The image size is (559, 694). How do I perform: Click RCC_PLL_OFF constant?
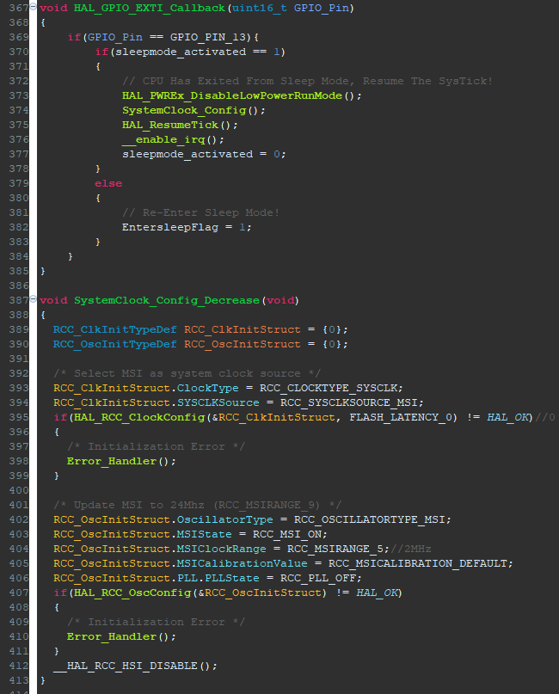coord(318,578)
